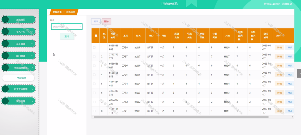The image size is (301, 135).
Task: Click the circle icon on 员工工资管理 menu
Action: click(5, 89)
